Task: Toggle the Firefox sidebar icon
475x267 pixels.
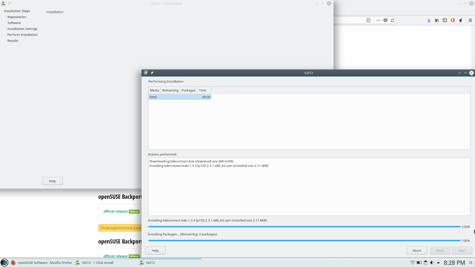Action: pyautogui.click(x=445, y=20)
